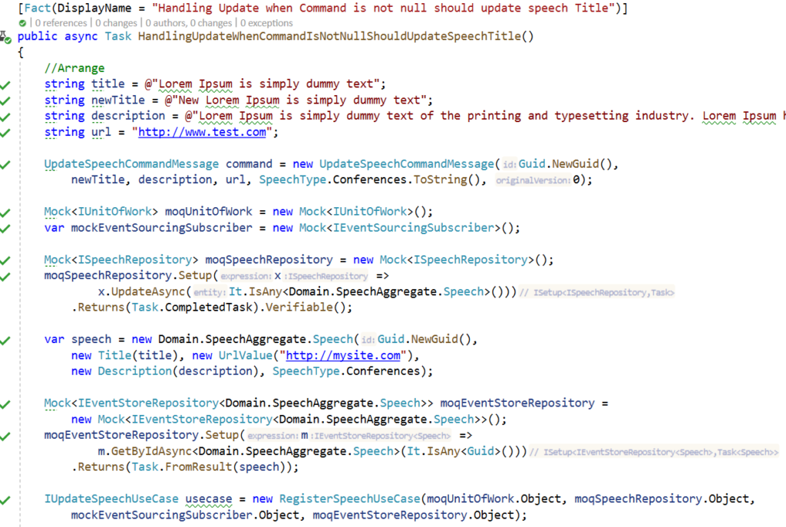Click the grayed ISetup inline annotation
786x527 pixels.
coord(599,291)
